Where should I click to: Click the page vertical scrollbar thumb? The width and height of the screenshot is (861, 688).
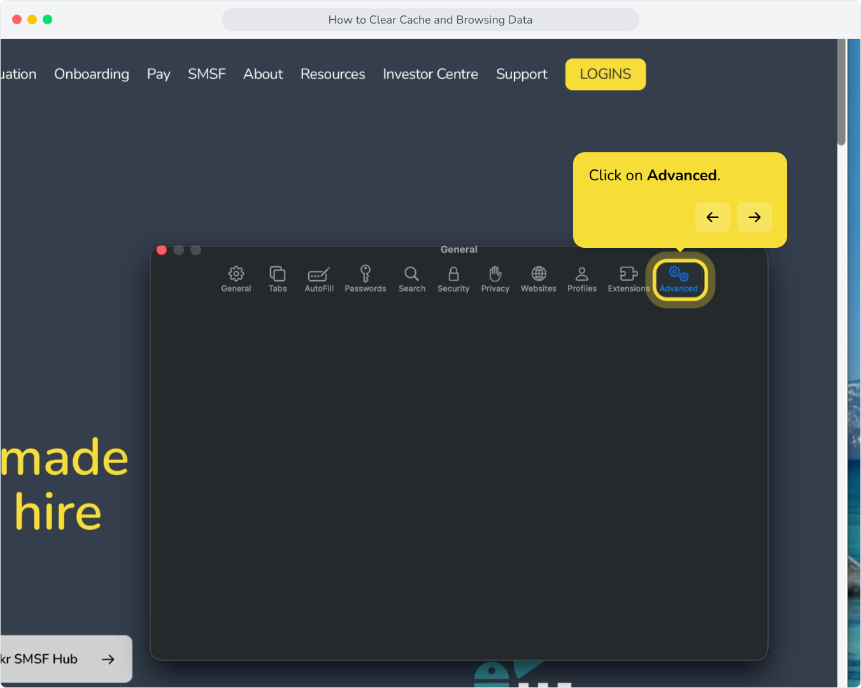pos(842,92)
